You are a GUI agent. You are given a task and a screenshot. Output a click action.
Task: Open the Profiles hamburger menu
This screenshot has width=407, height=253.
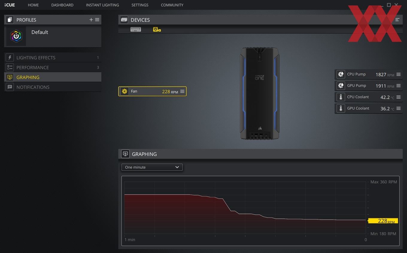[x=97, y=20]
